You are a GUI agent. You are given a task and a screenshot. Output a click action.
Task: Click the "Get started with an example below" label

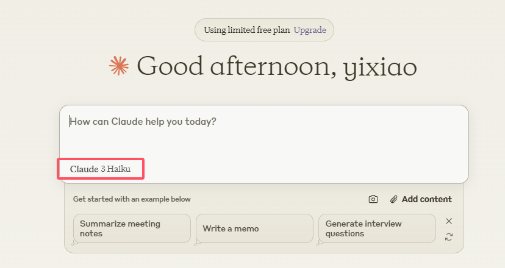pyautogui.click(x=132, y=199)
